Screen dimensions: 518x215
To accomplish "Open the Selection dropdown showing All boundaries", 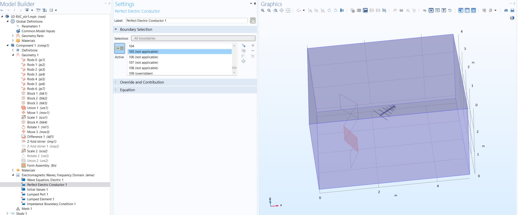I will (x=193, y=38).
